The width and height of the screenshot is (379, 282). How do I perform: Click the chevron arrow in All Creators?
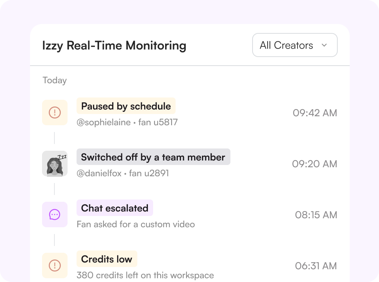pos(324,45)
